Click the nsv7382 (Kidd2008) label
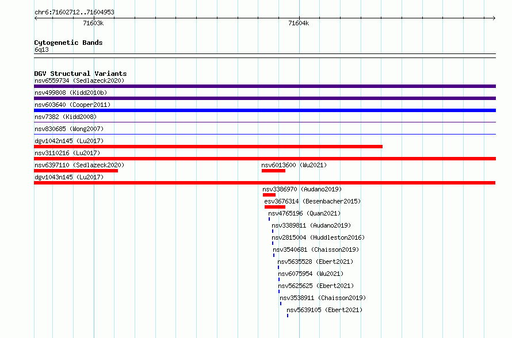512x338 pixels. click(66, 117)
